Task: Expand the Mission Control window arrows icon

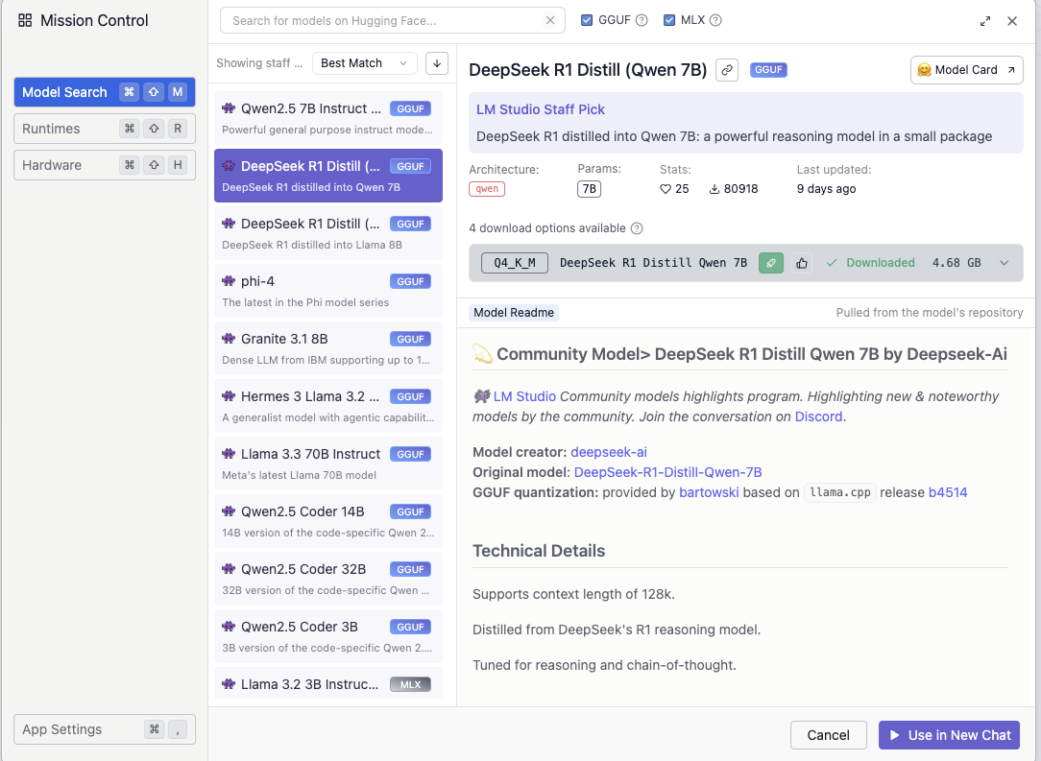Action: coord(985,21)
